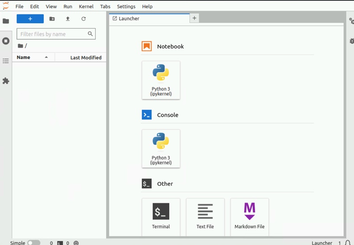Launch Python 3 console card
The height and width of the screenshot is (245, 354).
(x=161, y=149)
